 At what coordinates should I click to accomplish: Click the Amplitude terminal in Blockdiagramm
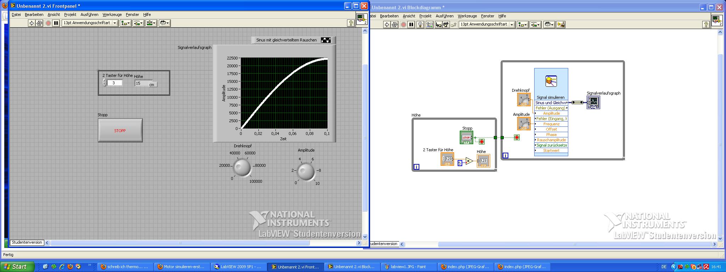[x=524, y=124]
